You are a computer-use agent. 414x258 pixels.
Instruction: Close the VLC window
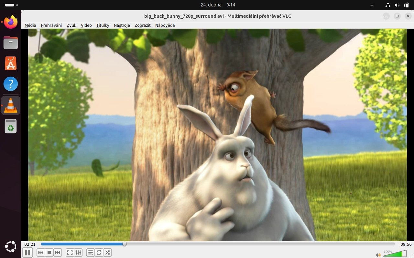(408, 16)
